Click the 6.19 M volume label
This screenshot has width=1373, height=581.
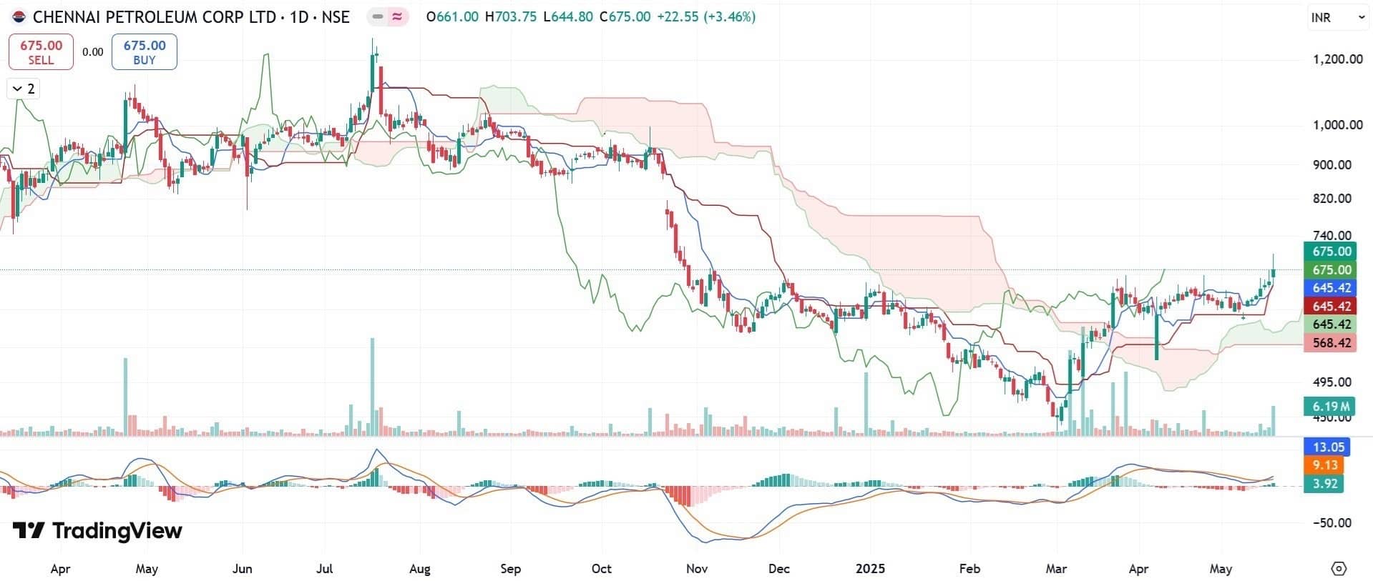(1329, 407)
